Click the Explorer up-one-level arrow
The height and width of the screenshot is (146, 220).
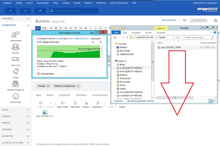pyautogui.click(x=127, y=37)
